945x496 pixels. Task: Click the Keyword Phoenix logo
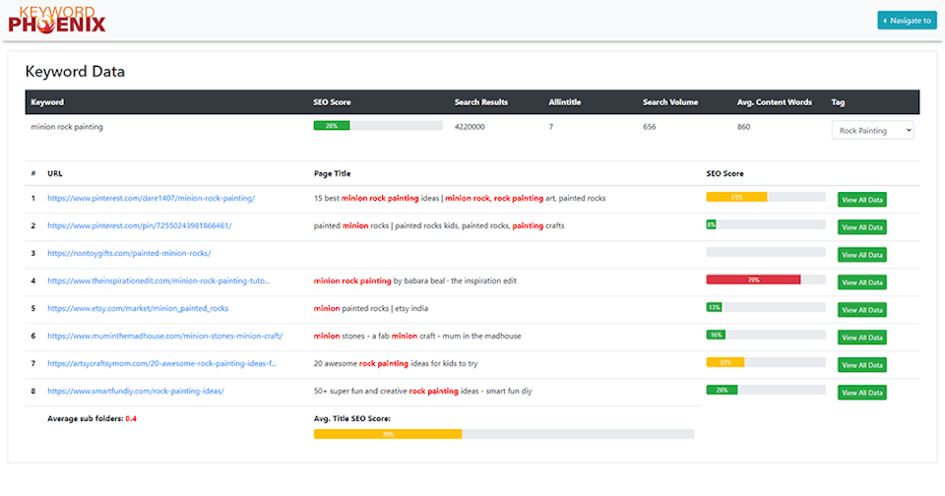click(x=56, y=20)
